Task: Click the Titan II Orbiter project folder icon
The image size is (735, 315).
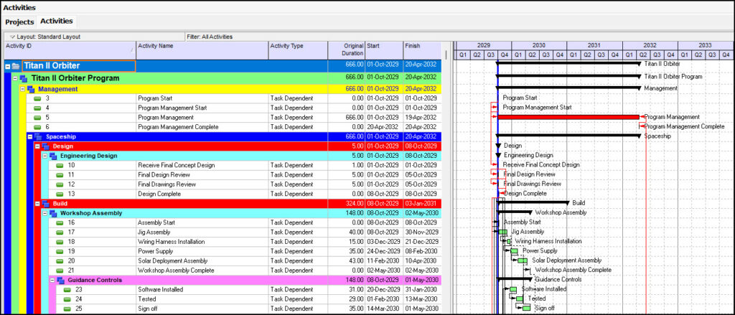Action: click(x=16, y=66)
